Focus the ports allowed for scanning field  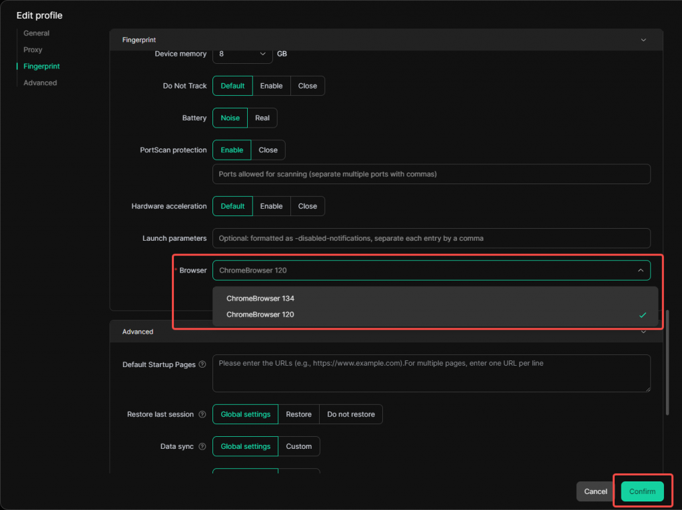pos(431,174)
